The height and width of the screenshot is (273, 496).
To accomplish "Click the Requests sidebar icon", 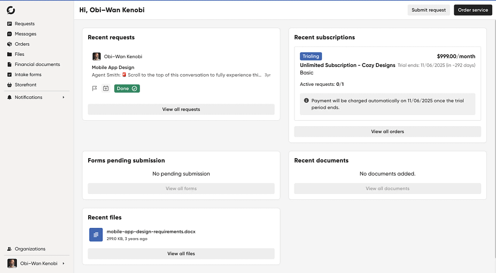I will (10, 24).
